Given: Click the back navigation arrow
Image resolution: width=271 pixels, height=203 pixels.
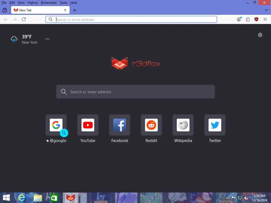Looking at the screenshot, I should tap(6, 19).
